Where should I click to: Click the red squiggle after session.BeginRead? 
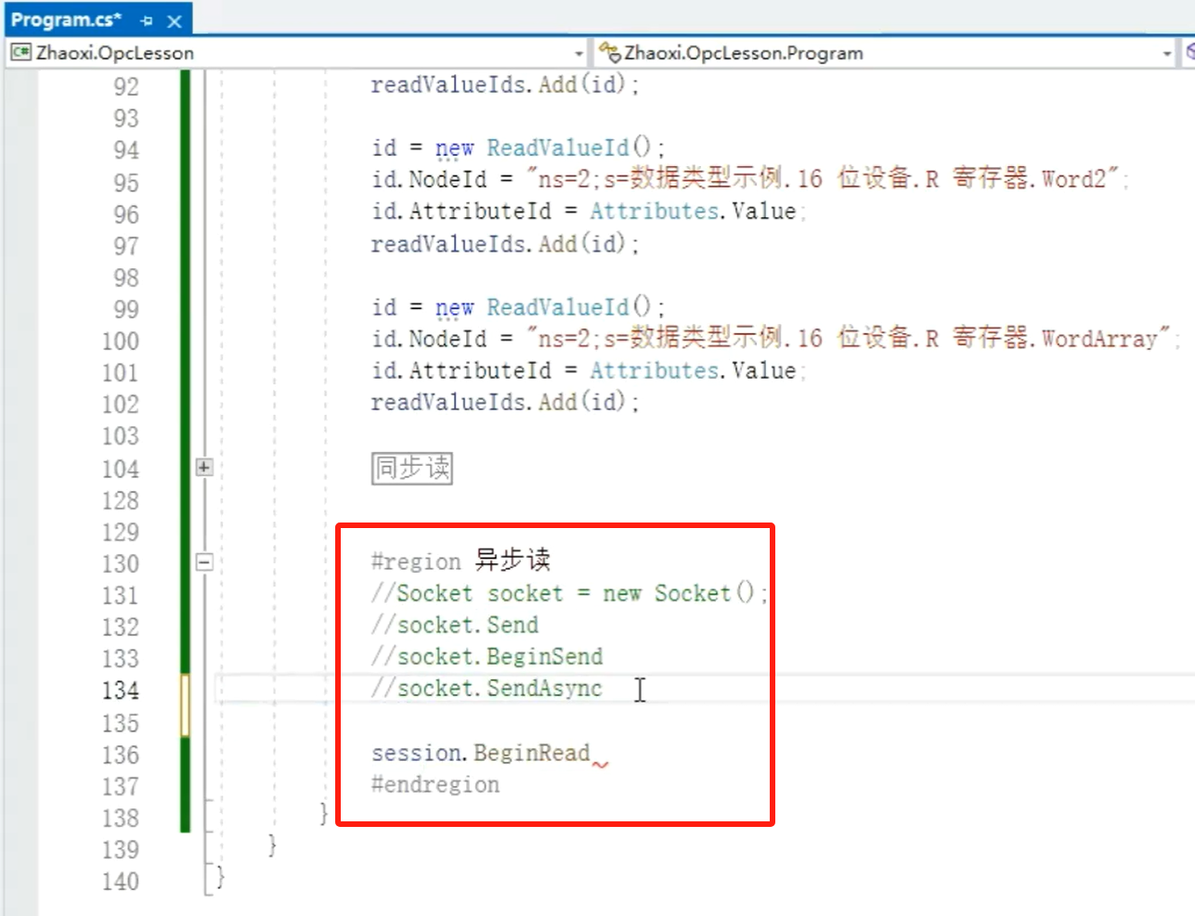point(601,765)
